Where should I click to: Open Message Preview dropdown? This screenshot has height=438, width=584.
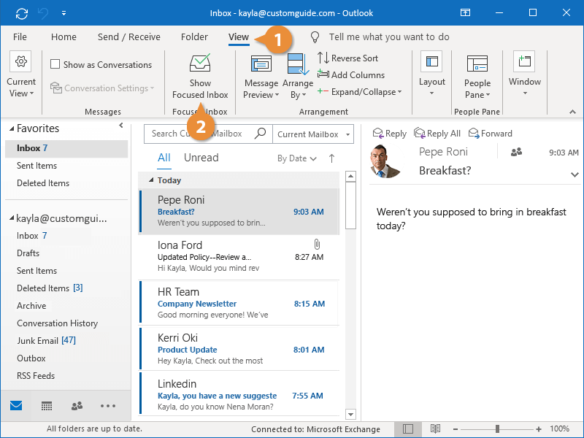261,77
